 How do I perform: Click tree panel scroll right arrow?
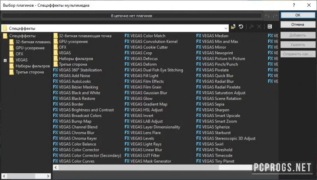click(x=48, y=176)
